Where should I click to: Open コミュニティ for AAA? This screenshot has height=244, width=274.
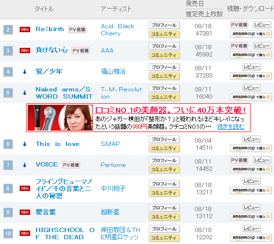click(164, 55)
